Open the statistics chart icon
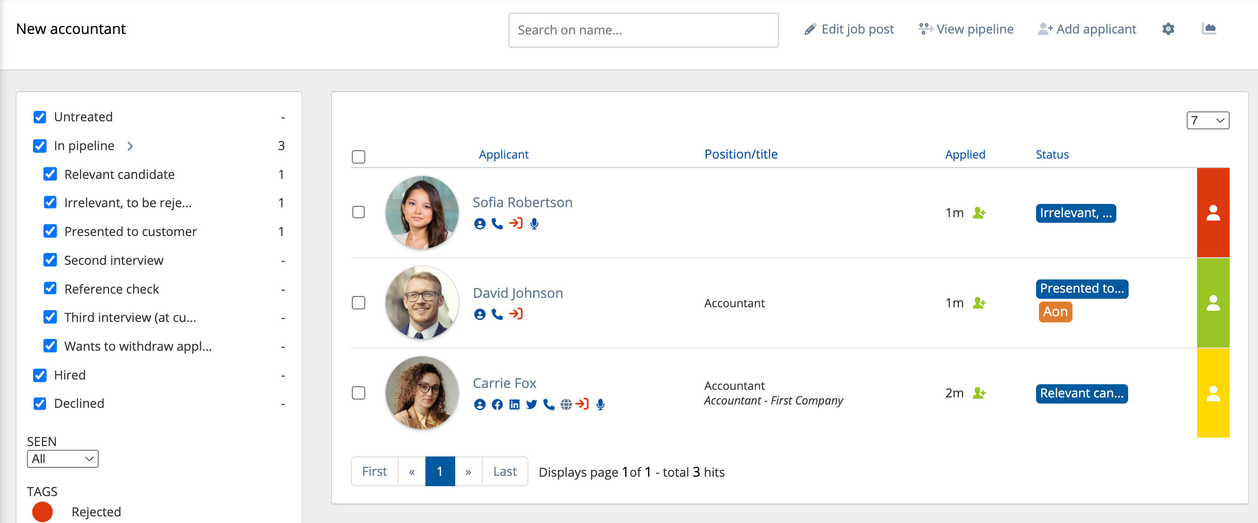 1209,29
